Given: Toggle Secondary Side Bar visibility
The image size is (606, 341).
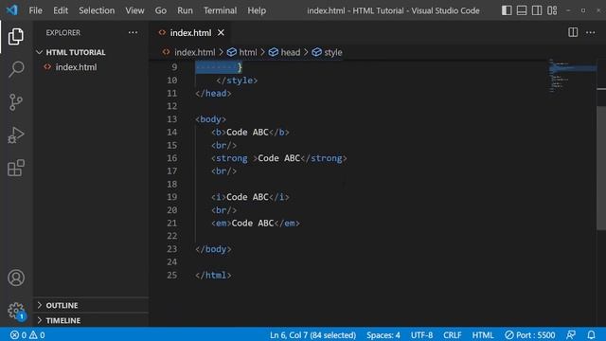Looking at the screenshot, I should 537,10.
